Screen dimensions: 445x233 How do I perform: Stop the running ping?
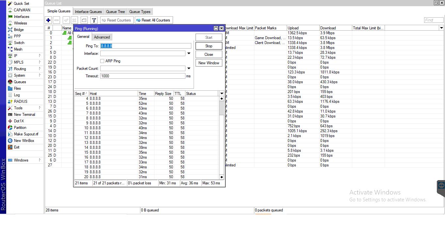coord(209,46)
